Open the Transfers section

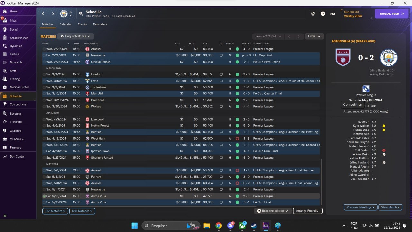tap(15, 122)
